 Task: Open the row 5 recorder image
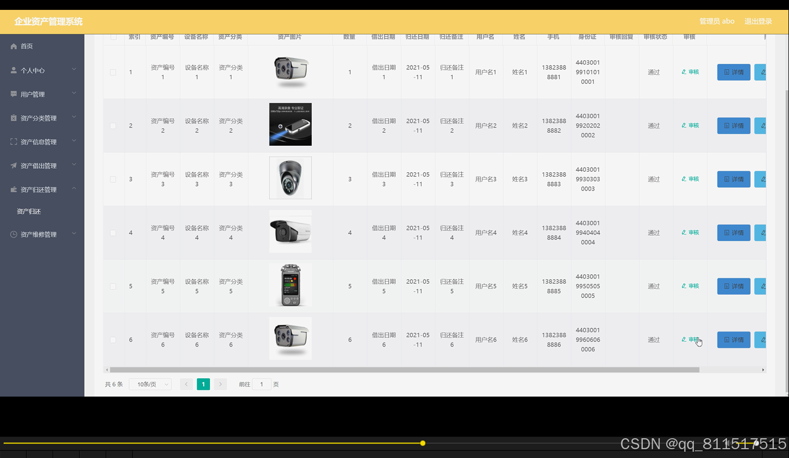point(290,285)
